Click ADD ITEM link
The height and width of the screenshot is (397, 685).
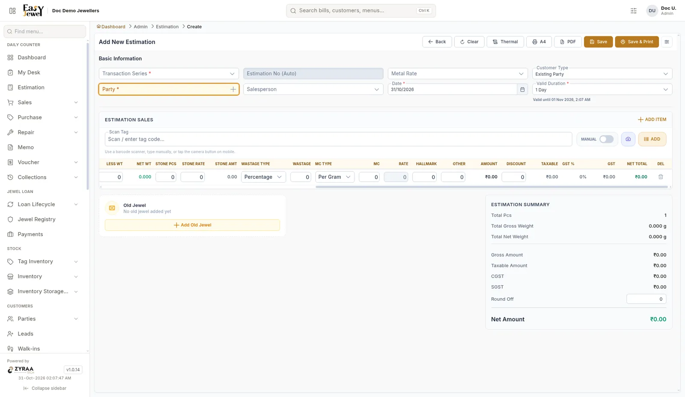pos(652,120)
